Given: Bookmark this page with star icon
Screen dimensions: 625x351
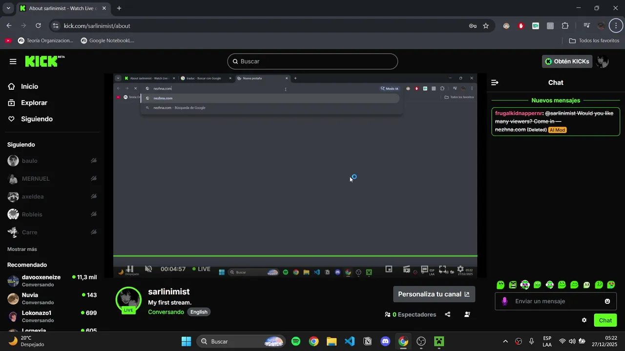Looking at the screenshot, I should pyautogui.click(x=486, y=26).
